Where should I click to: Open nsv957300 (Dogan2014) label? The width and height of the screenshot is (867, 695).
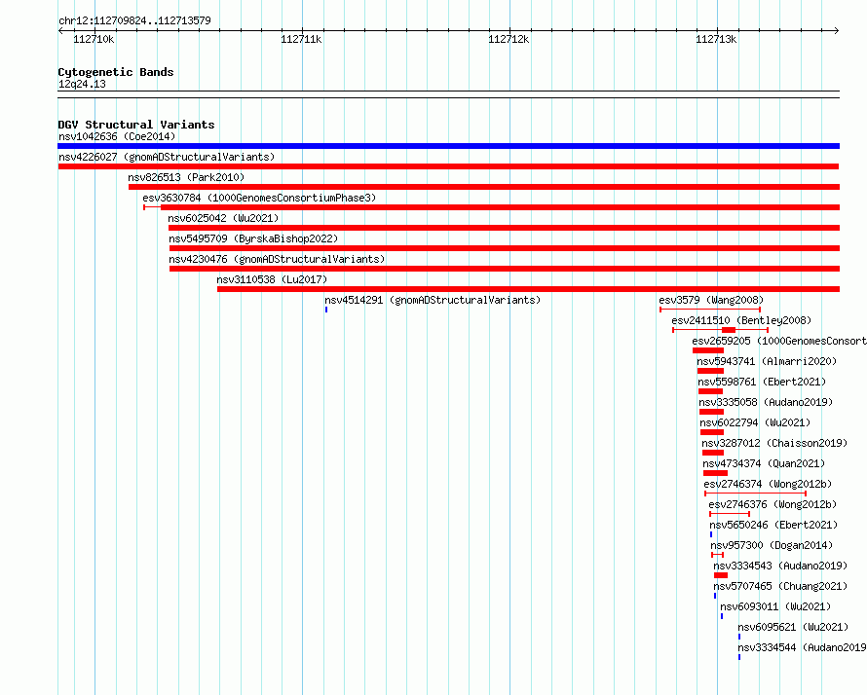[772, 545]
